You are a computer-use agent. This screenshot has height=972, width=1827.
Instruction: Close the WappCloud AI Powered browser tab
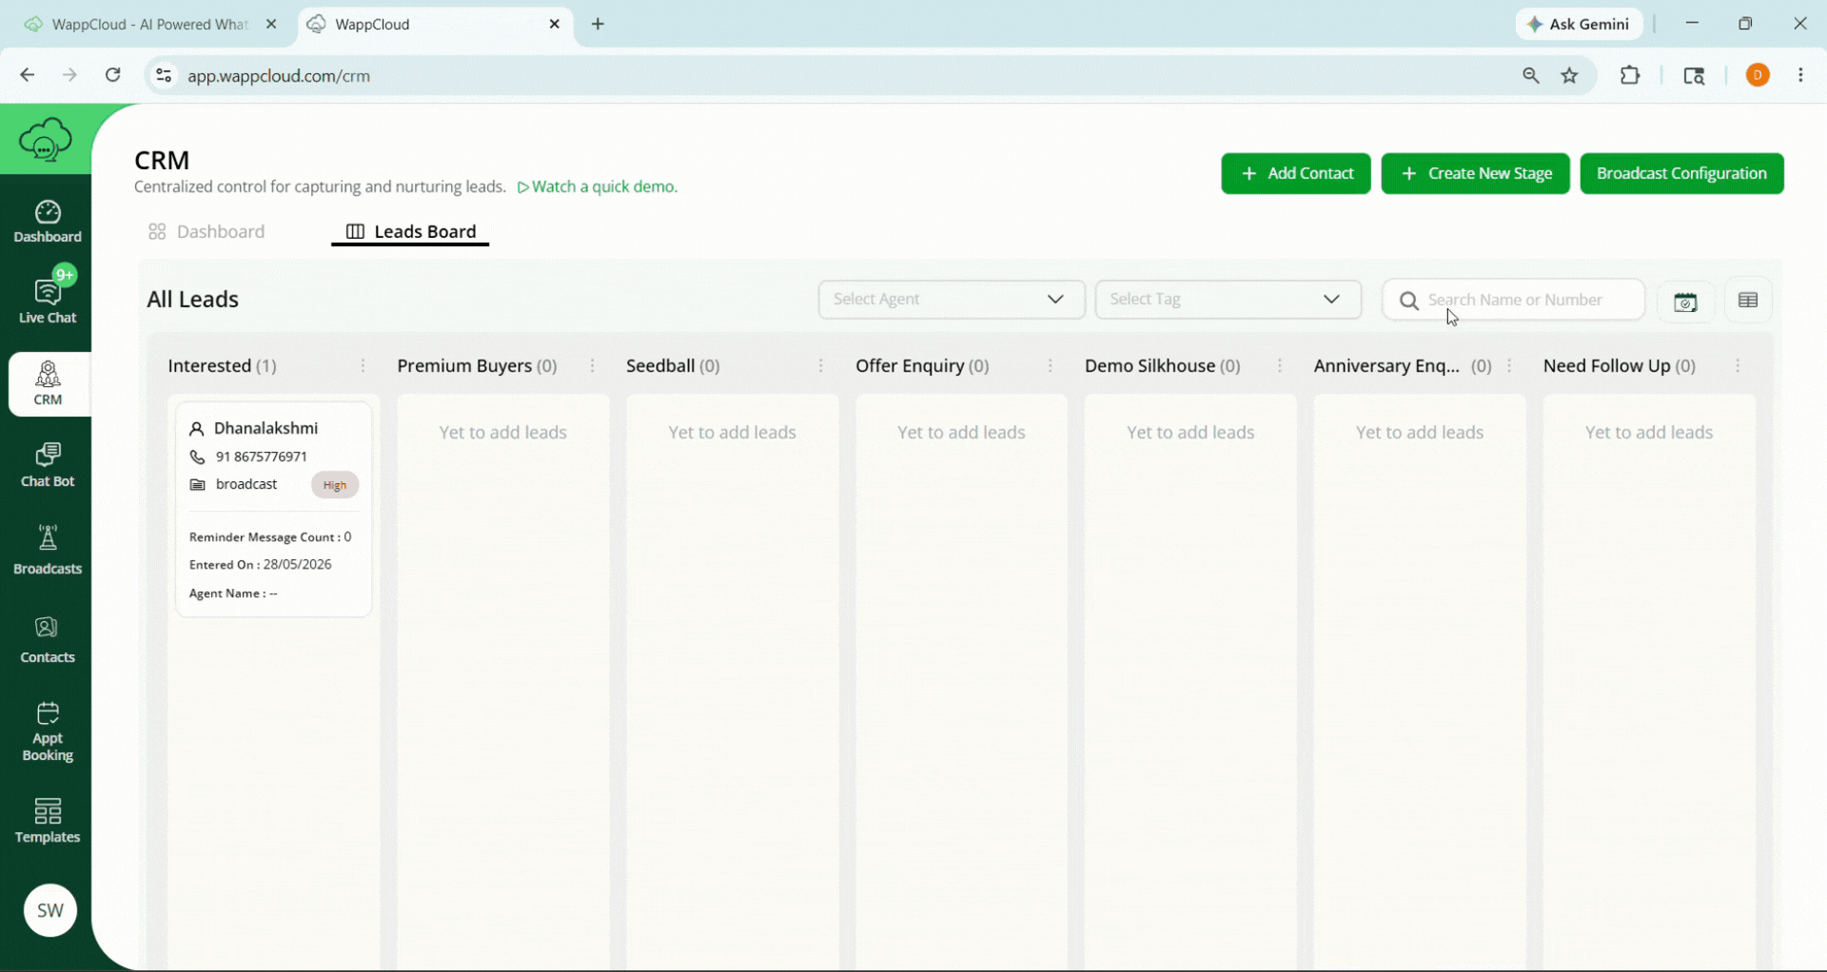(271, 25)
